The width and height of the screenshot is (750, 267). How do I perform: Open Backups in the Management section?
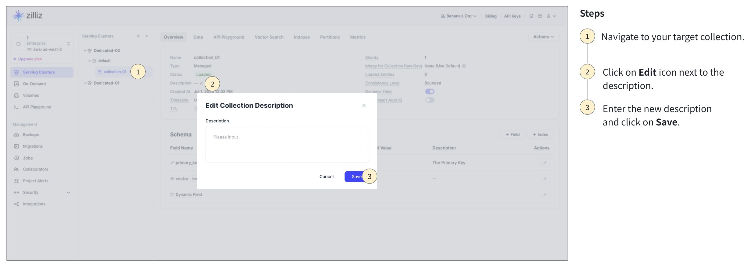(x=42, y=135)
